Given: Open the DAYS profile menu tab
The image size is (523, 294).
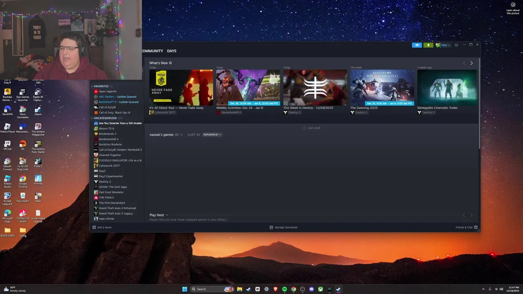Looking at the screenshot, I should (x=172, y=51).
